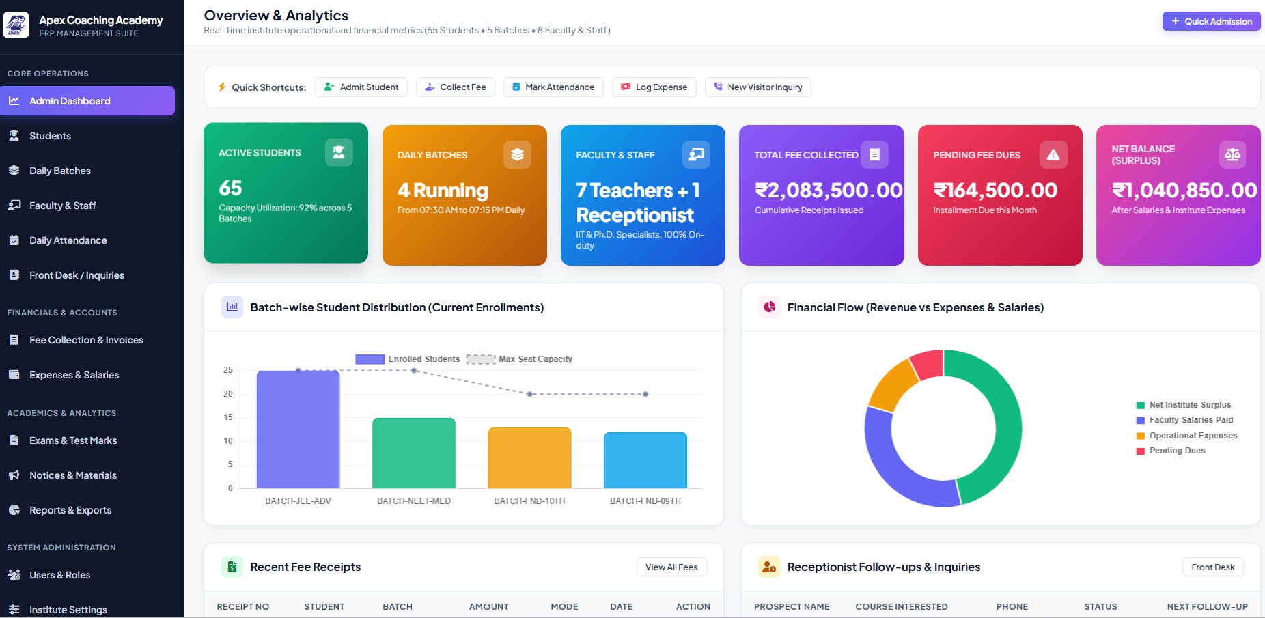Click the BATCH-JEE-ADV bar in chart
The image size is (1265, 618).
(298, 430)
